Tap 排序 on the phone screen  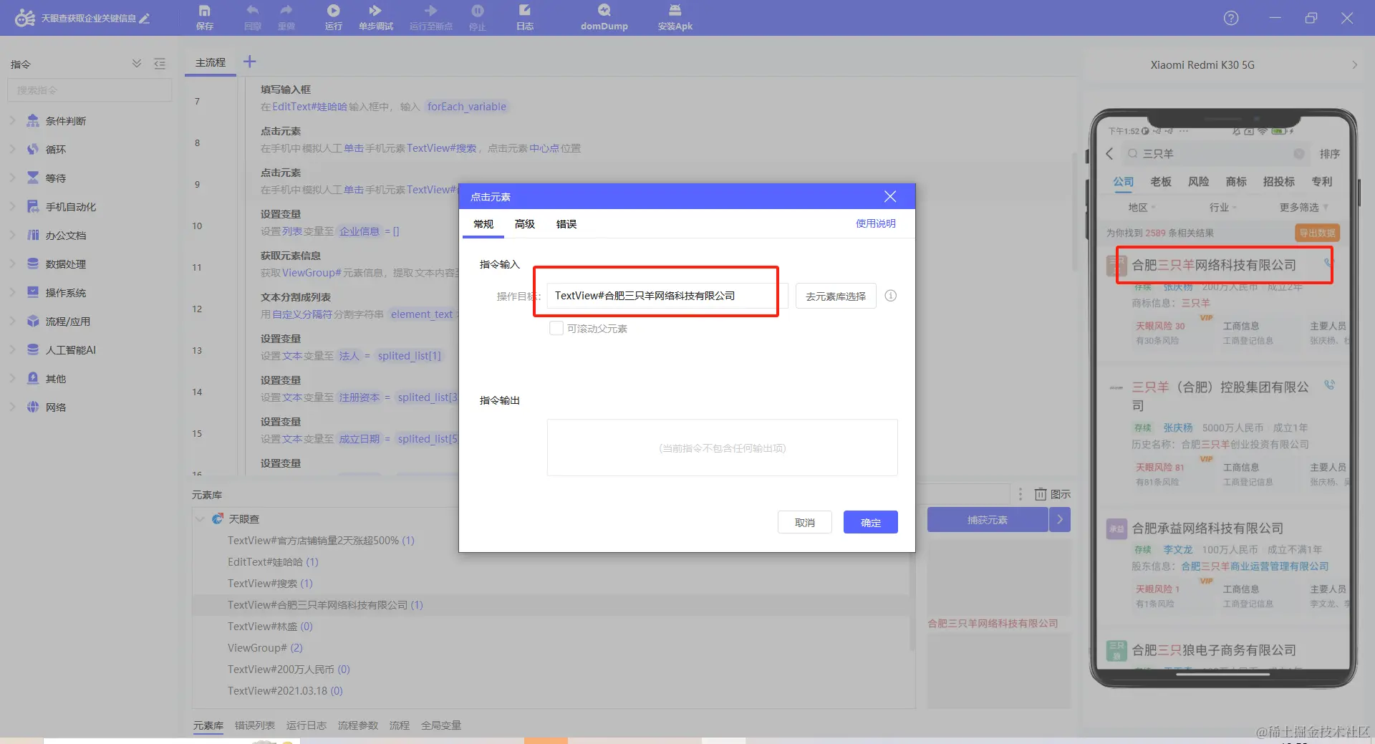click(1330, 154)
